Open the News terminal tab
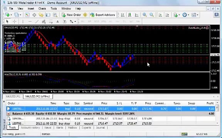Image resolution: width=222 pixels, height=138 pixels. [48, 128]
